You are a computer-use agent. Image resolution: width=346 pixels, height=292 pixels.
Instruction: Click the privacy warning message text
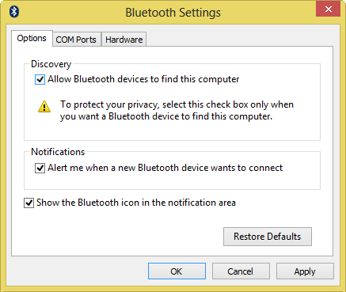tap(177, 110)
